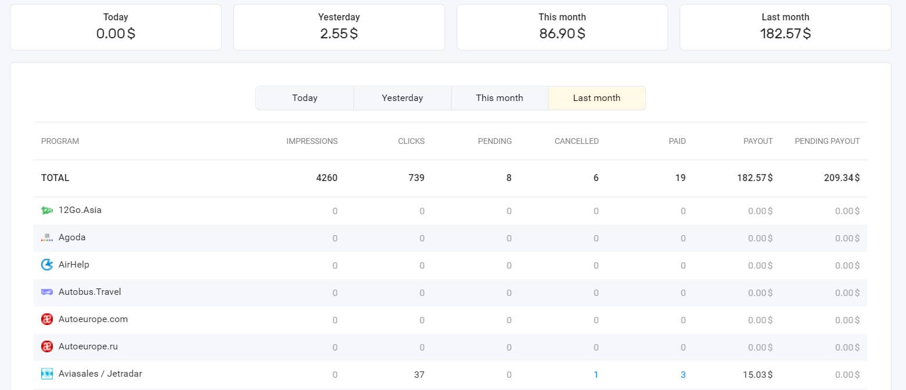View Aviasales paid bookings via blue 3
Screen dimensions: 906x390
click(683, 374)
